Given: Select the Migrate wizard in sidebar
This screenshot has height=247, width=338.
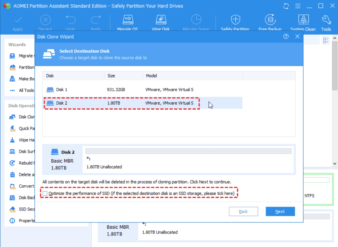Looking at the screenshot, I should pyautogui.click(x=21, y=56).
